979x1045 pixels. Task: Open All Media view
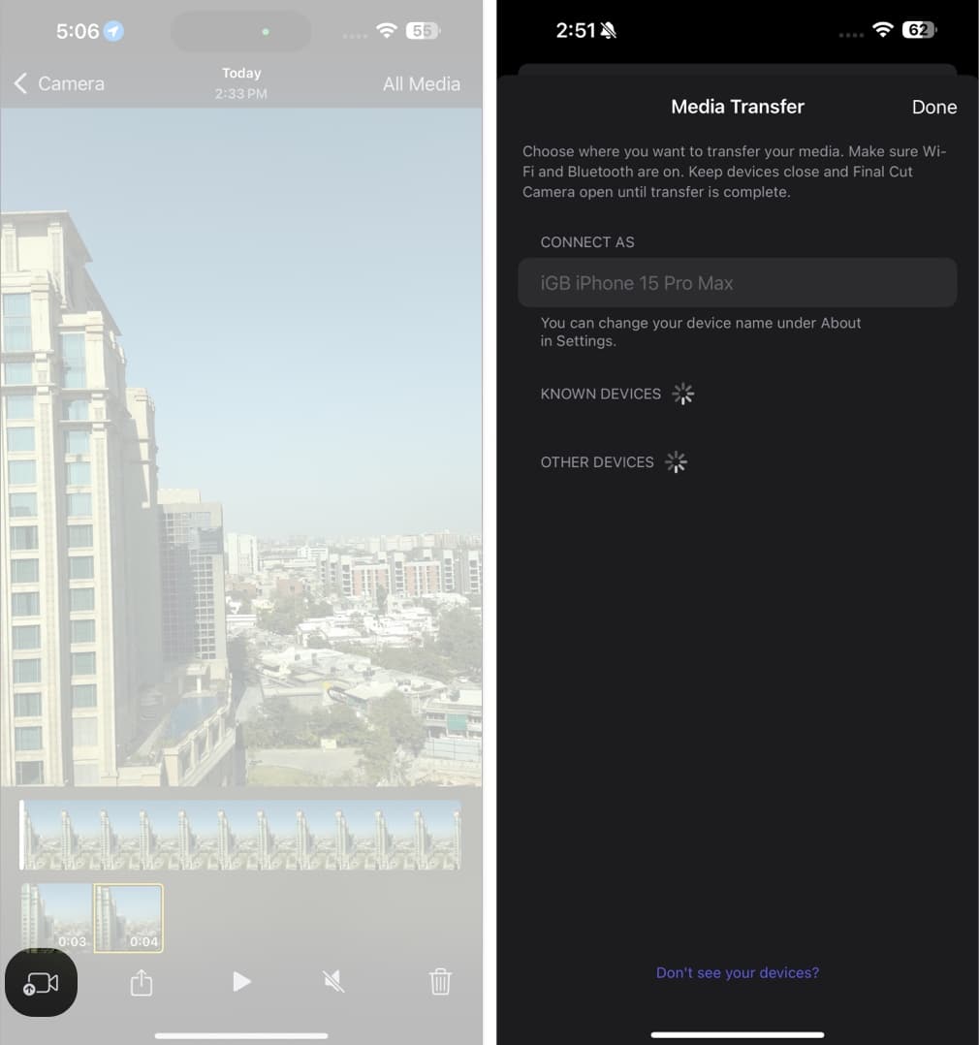coord(422,84)
